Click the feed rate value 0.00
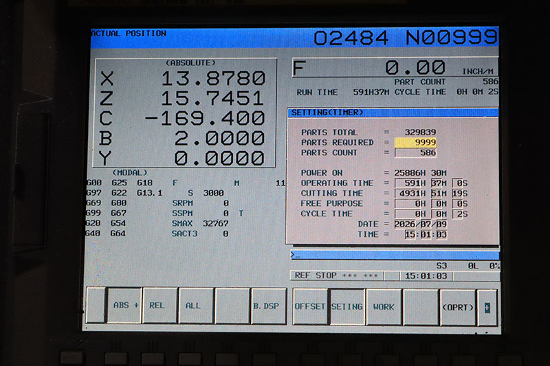The image size is (550, 366). click(415, 67)
